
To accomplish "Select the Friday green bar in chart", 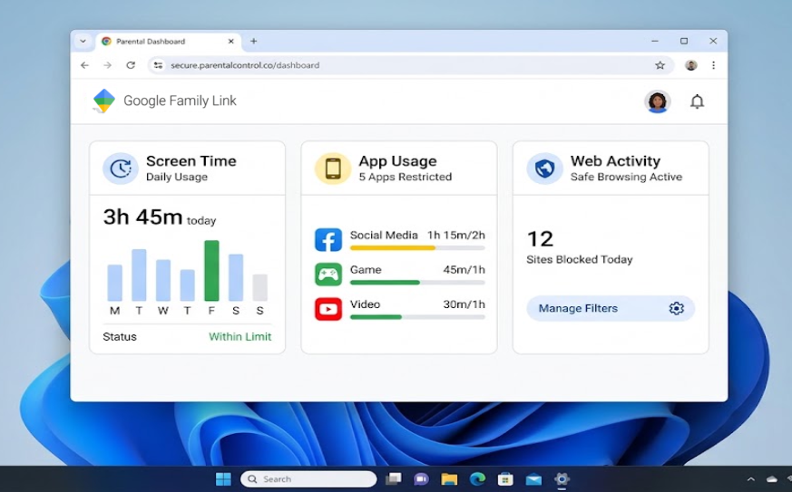I will click(x=211, y=271).
